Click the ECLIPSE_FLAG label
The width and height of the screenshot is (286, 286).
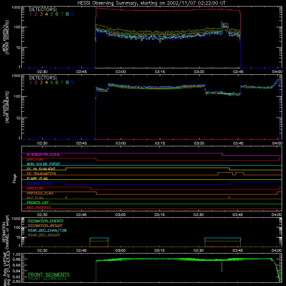39,183
